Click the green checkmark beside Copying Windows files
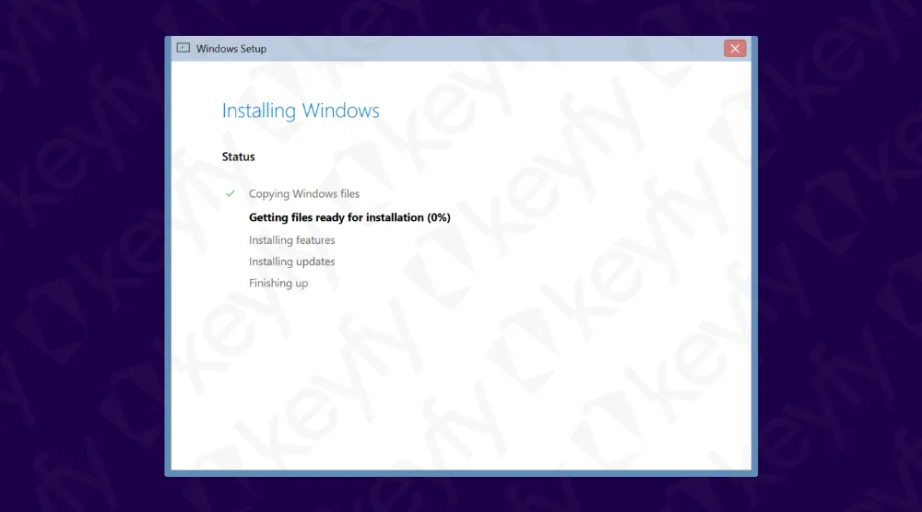Viewport: 922px width, 512px height. [230, 193]
